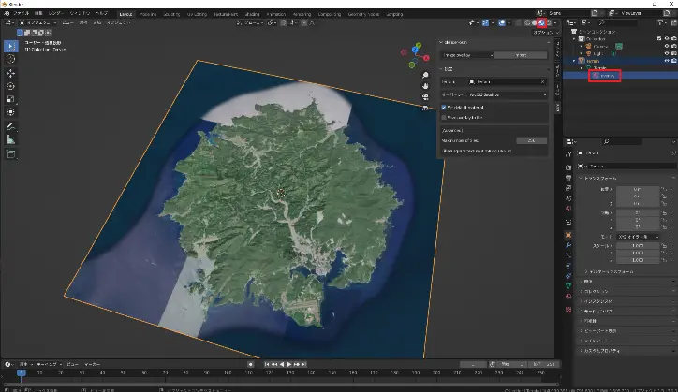Switch to material preview shading mode
The width and height of the screenshot is (678, 392).
pos(541,22)
